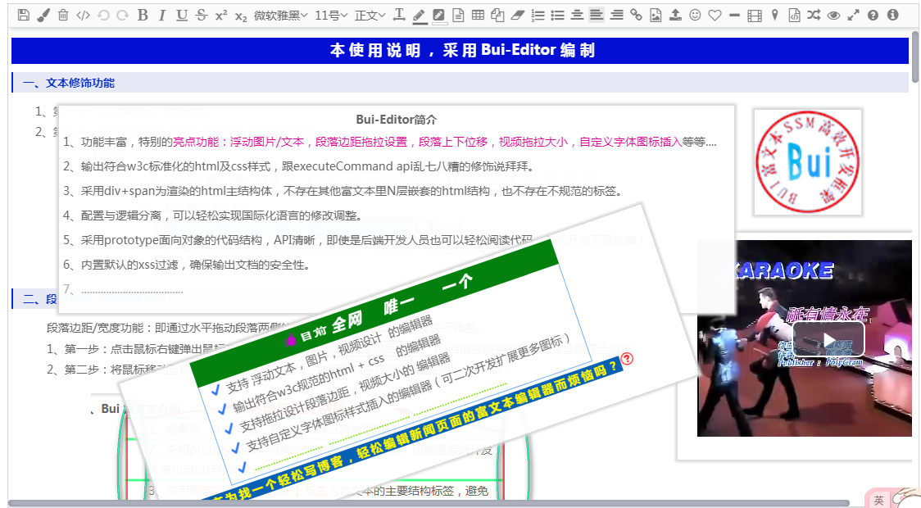
Task: Click the blue Bui-Editor title banner
Action: [460, 51]
